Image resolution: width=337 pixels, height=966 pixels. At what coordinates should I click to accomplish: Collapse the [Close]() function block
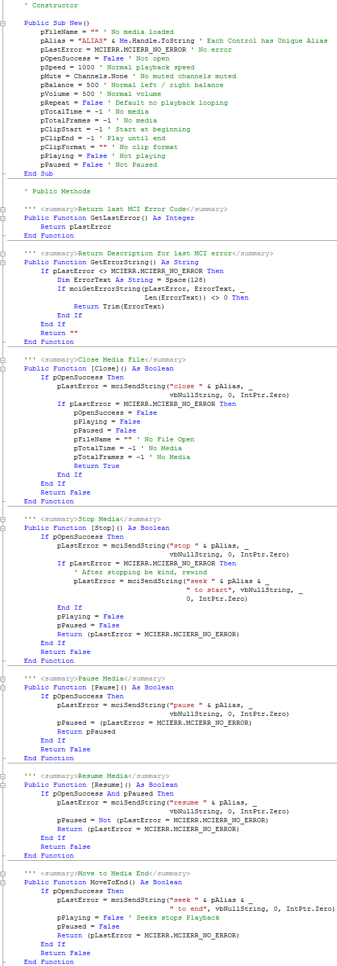click(x=3, y=368)
